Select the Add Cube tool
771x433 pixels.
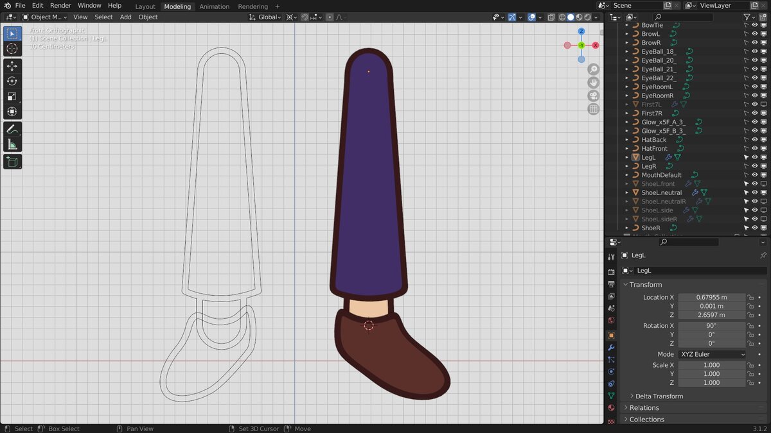(12, 162)
